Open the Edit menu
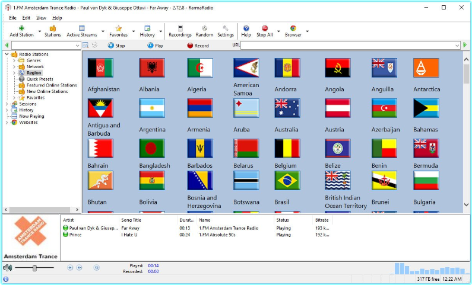 pos(26,18)
